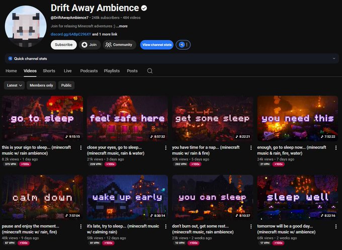Open more options for 'it's late, try to sleep'
Screen dimensions: 342x250
166,226
